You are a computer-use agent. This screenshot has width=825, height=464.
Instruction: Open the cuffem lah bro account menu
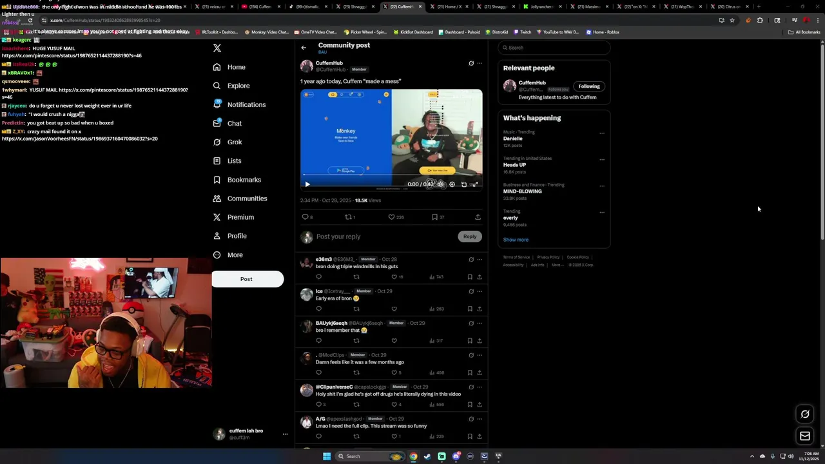pos(251,434)
